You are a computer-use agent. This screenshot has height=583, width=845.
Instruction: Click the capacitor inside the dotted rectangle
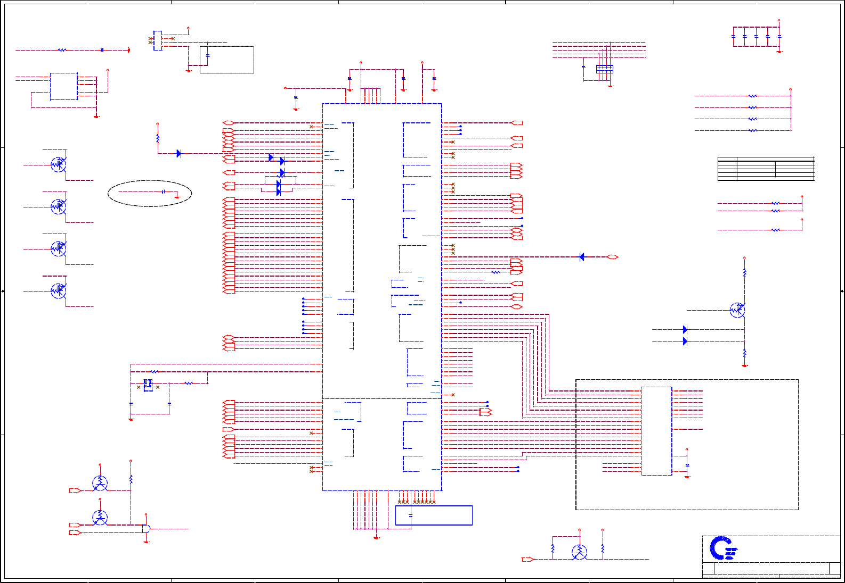(208, 56)
